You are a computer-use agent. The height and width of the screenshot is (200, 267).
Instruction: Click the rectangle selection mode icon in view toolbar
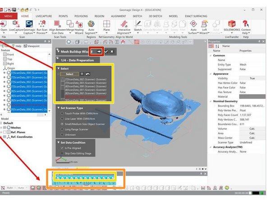[137, 42]
